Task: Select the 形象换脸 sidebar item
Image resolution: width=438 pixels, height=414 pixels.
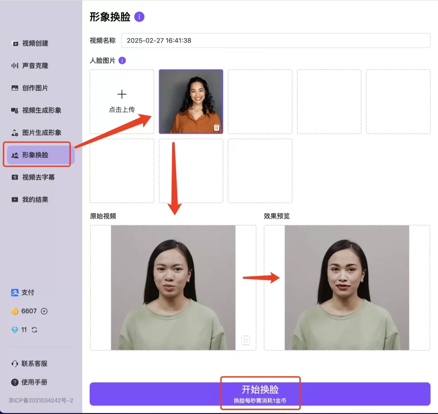Action: [x=41, y=155]
